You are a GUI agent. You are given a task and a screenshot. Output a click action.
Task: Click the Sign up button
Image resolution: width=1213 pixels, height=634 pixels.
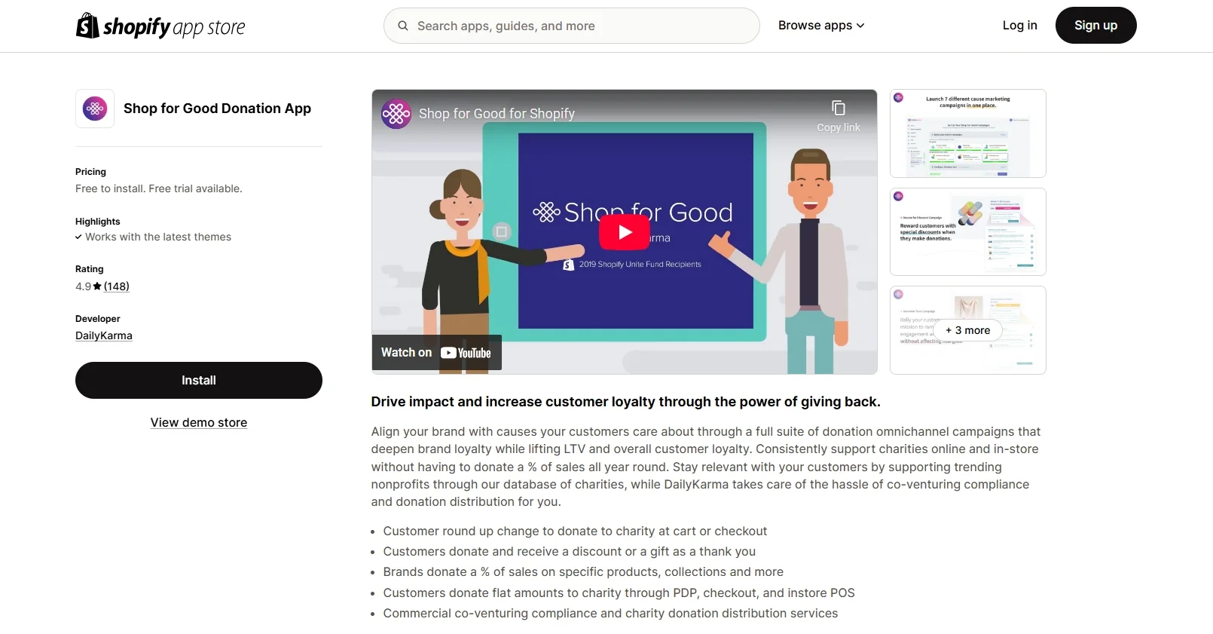pyautogui.click(x=1095, y=26)
